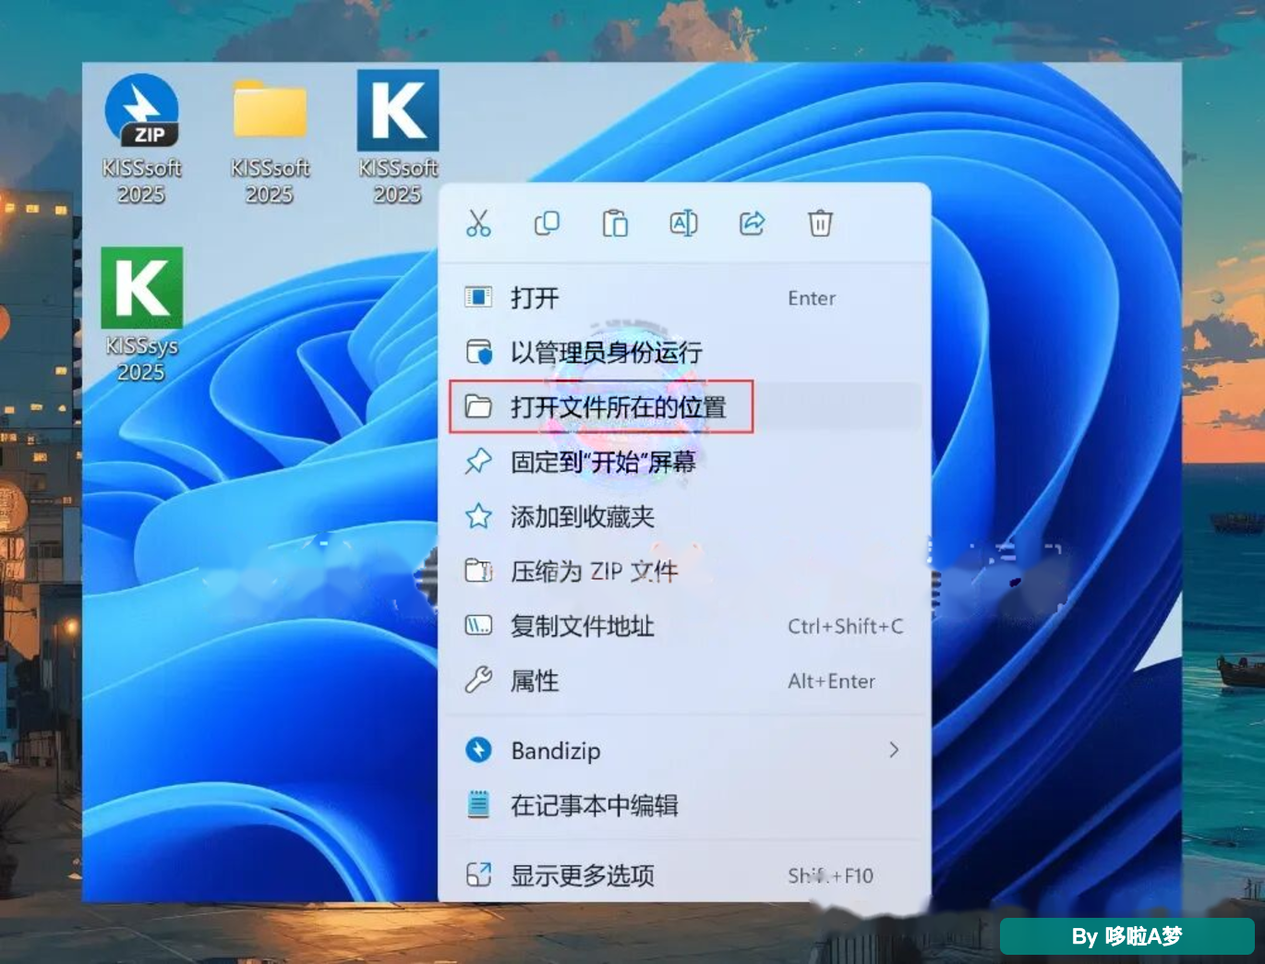
Task: Click the Copy icon in context menu
Action: tap(547, 223)
